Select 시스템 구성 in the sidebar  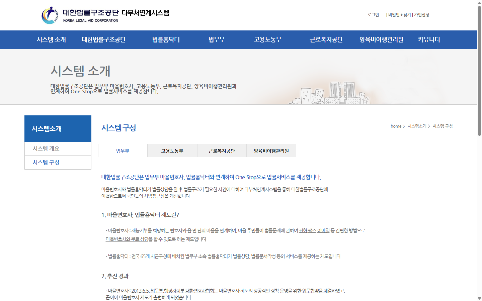click(58, 163)
